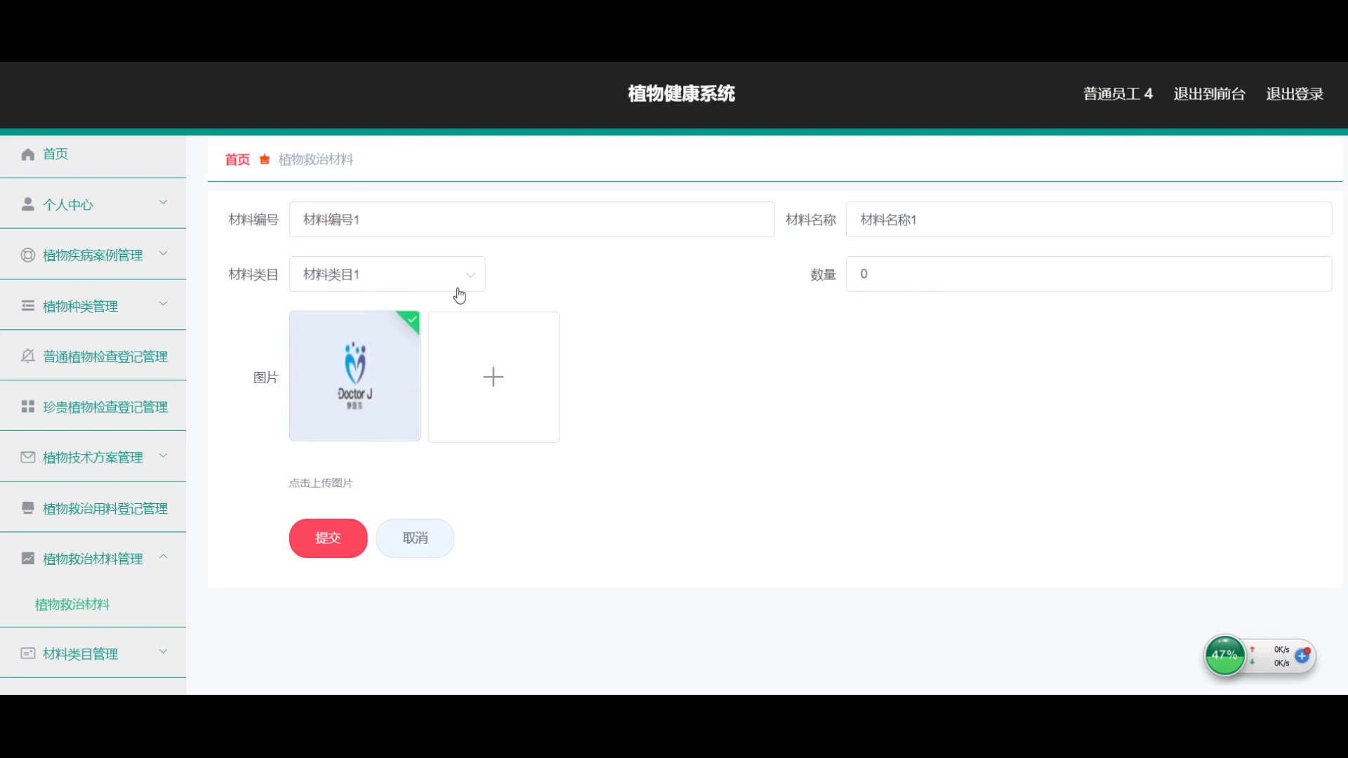Click the green checkmark on uploaded image
Screen dimensions: 1348x758
pyautogui.click(x=412, y=319)
